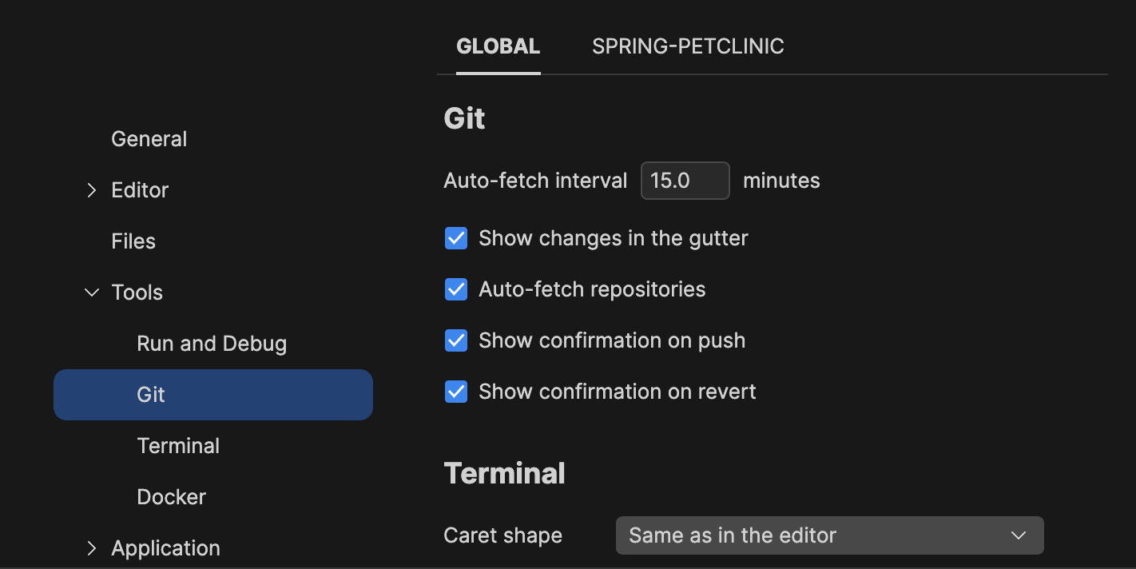Image resolution: width=1136 pixels, height=569 pixels.
Task: Click the Editor expand chevron icon
Action: 92,190
